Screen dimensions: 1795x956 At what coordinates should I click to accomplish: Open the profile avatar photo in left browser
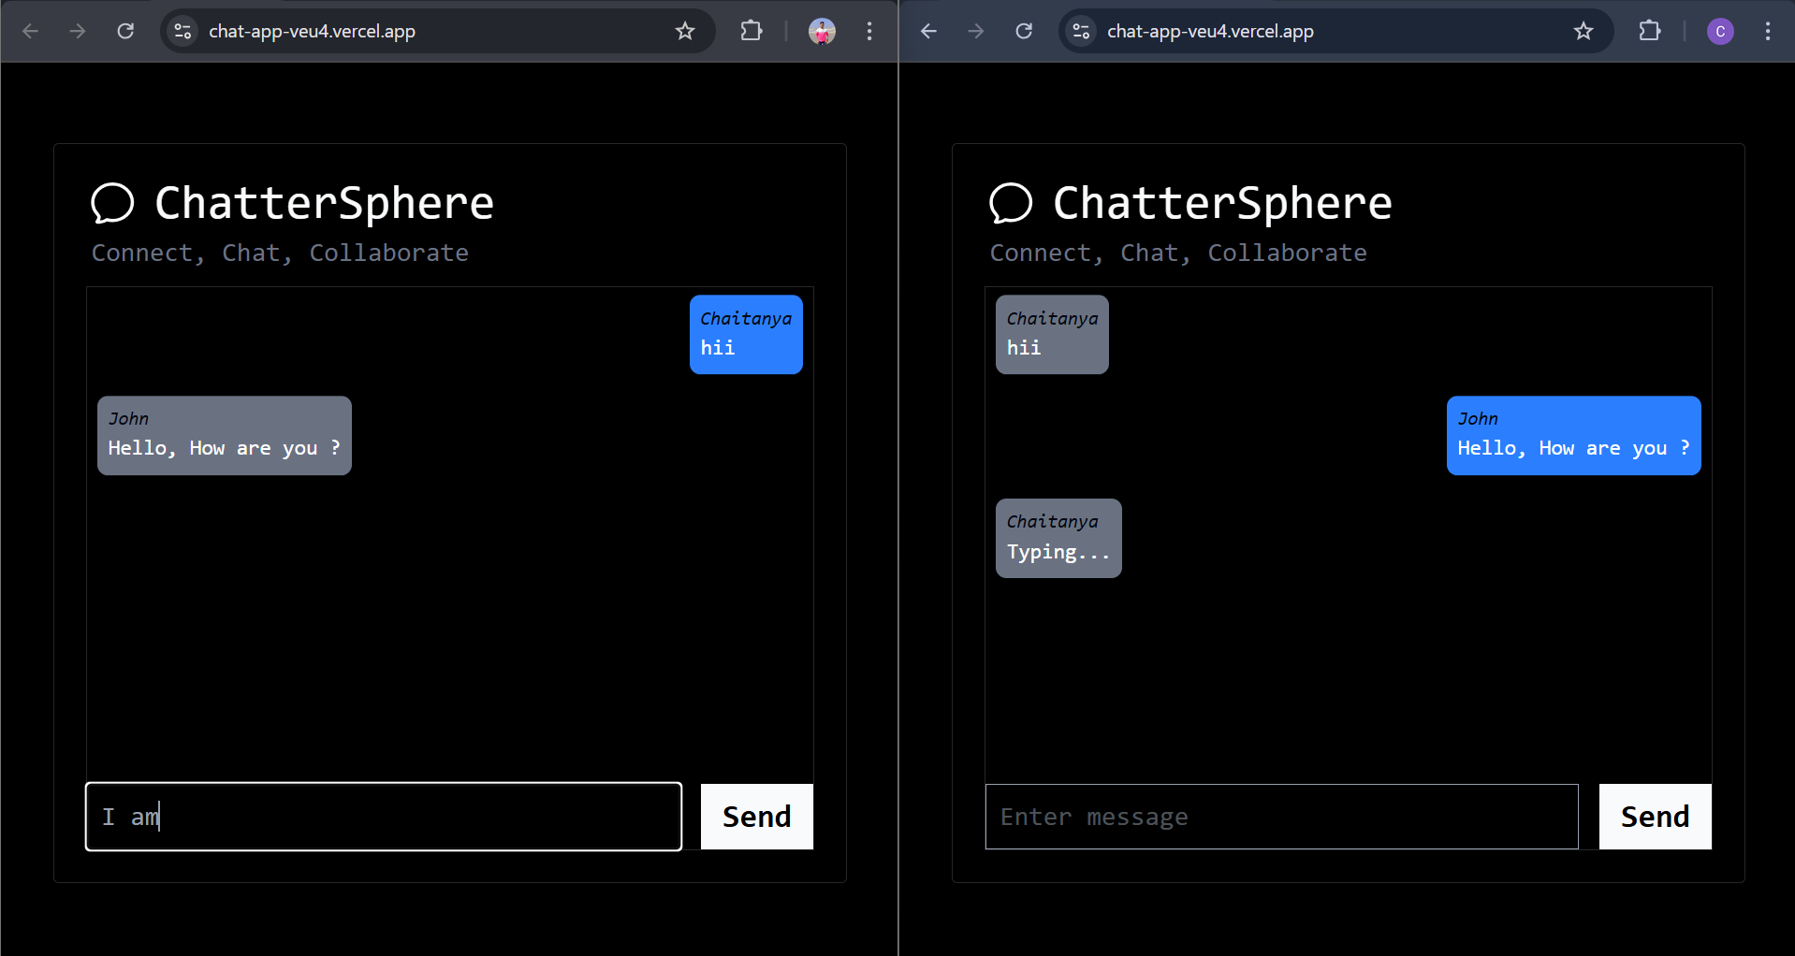[x=822, y=31]
